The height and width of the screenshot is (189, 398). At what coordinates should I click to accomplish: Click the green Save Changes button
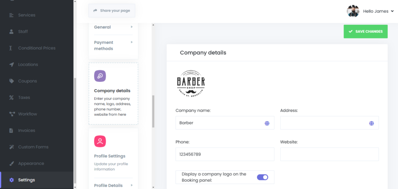(x=365, y=31)
